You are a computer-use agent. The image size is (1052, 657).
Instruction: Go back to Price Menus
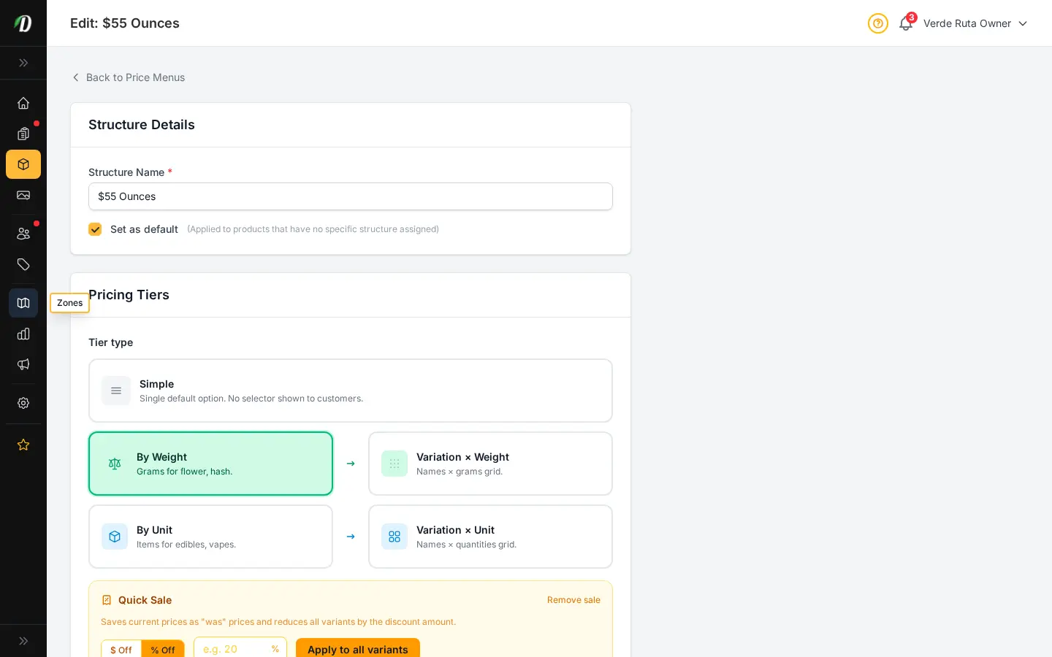tap(129, 77)
